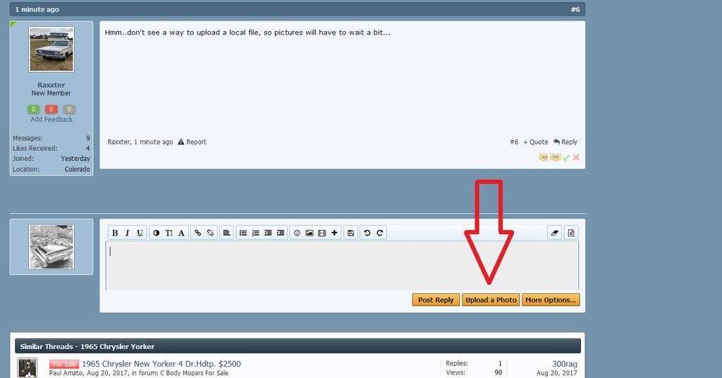Image resolution: width=722 pixels, height=378 pixels.
Task: Click the remove formatting eraser icon
Action: coord(554,233)
